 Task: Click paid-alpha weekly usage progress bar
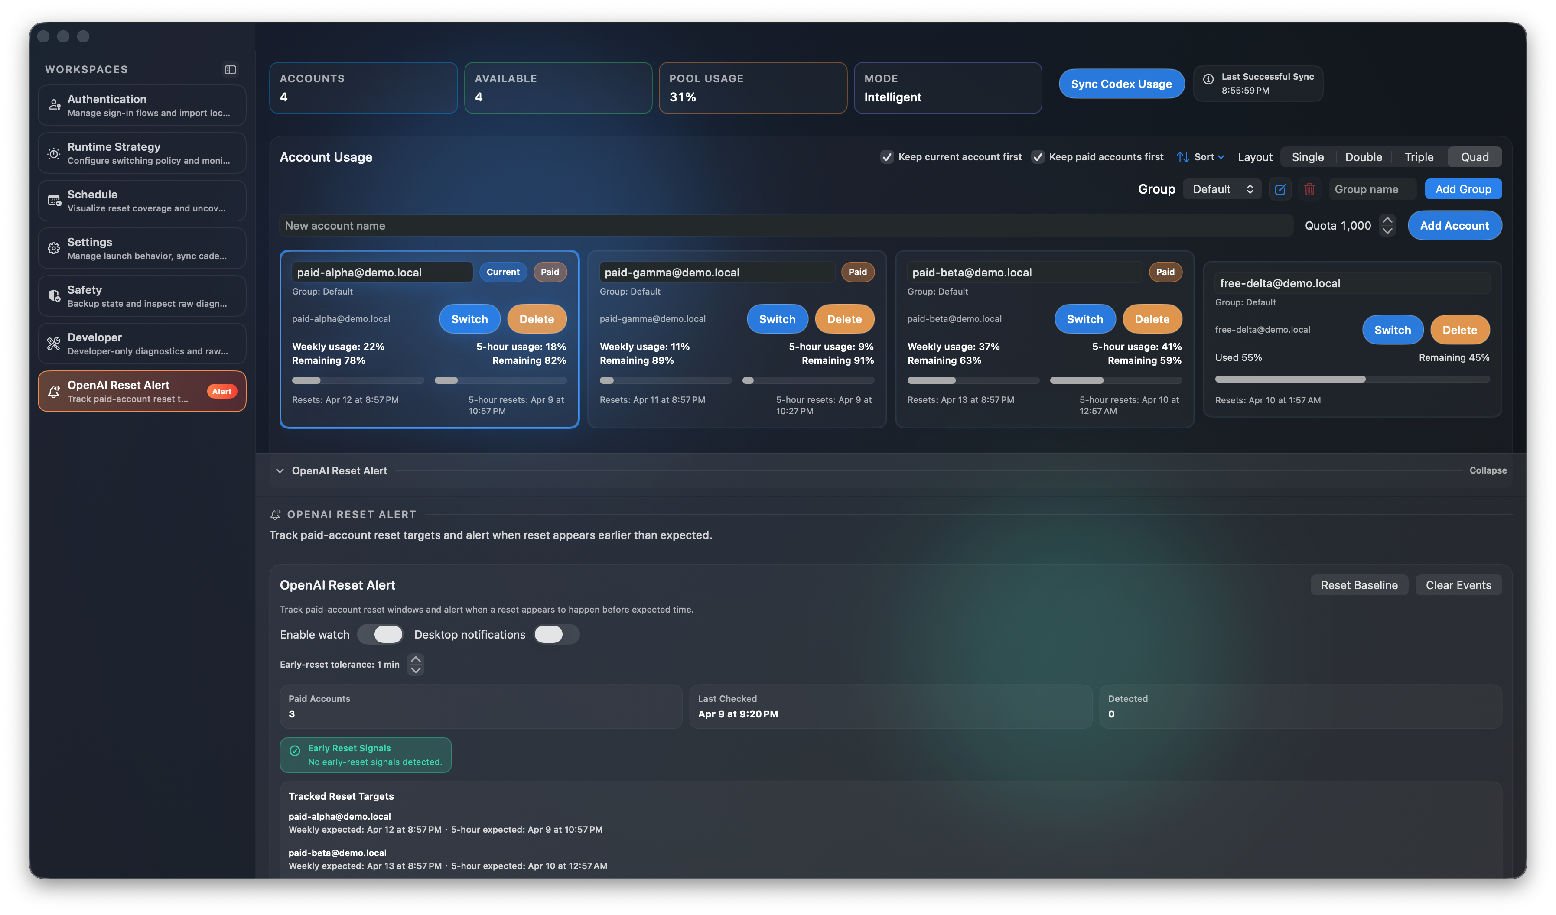358,381
